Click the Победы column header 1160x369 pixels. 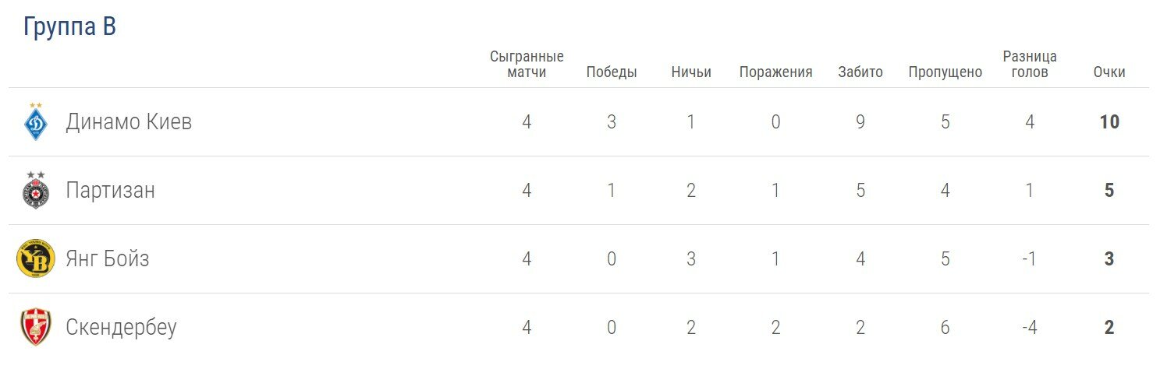click(612, 72)
